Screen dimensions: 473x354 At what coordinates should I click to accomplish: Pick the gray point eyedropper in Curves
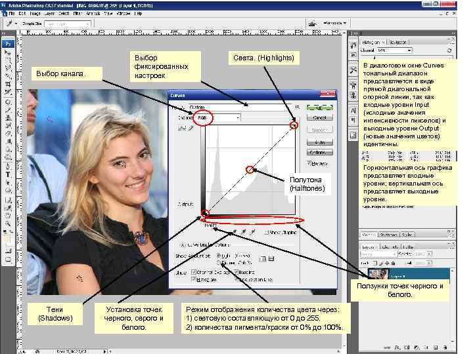tap(244, 232)
